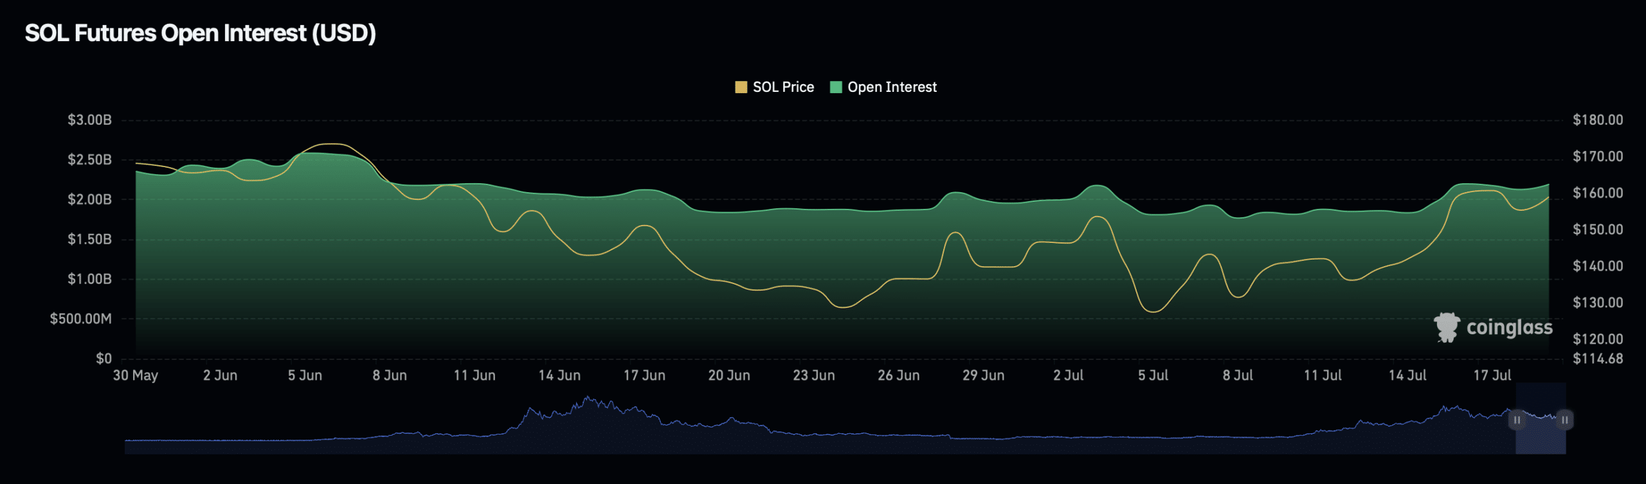Click the 17 Jun date label
This screenshot has height=484, width=1646.
coord(644,375)
